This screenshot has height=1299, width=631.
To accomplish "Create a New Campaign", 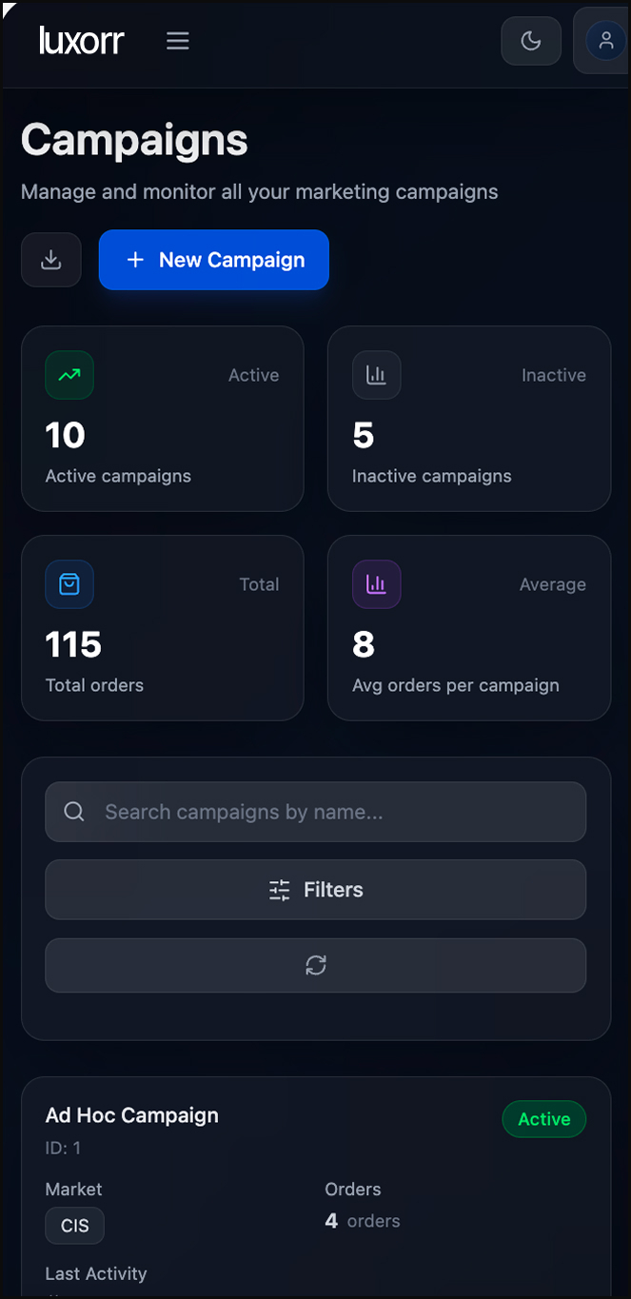I will tap(214, 260).
